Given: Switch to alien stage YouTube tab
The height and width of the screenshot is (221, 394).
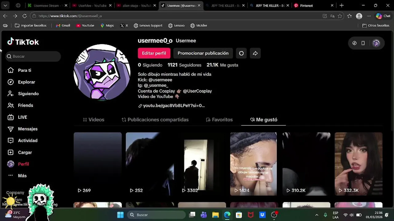Looking at the screenshot, I should coord(136,6).
